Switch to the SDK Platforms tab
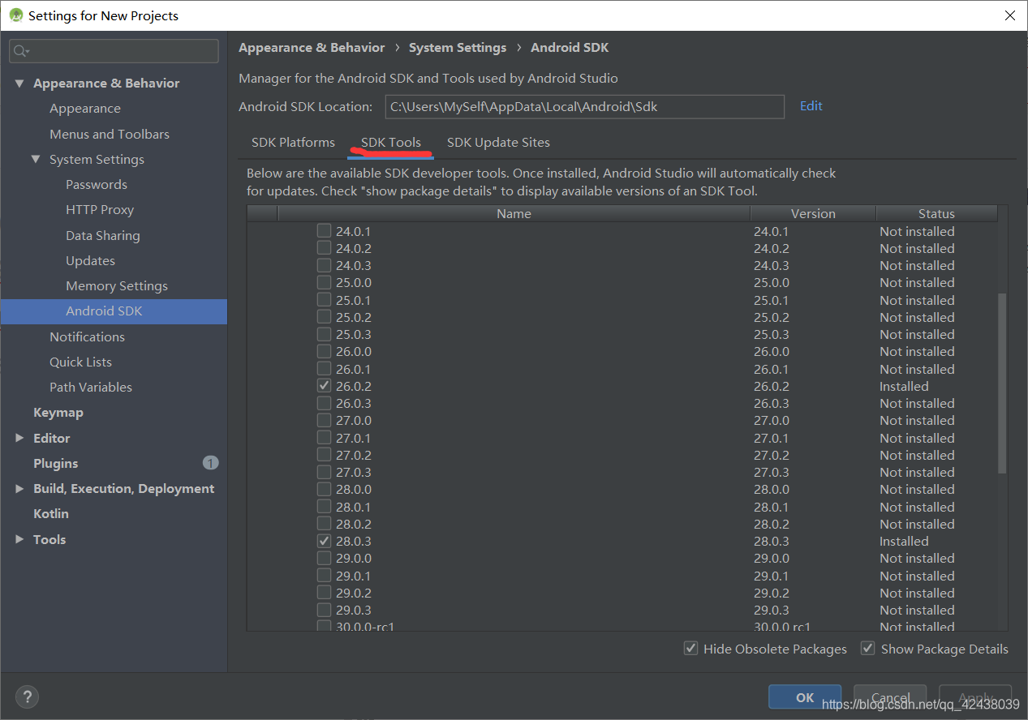1028x720 pixels. click(293, 142)
